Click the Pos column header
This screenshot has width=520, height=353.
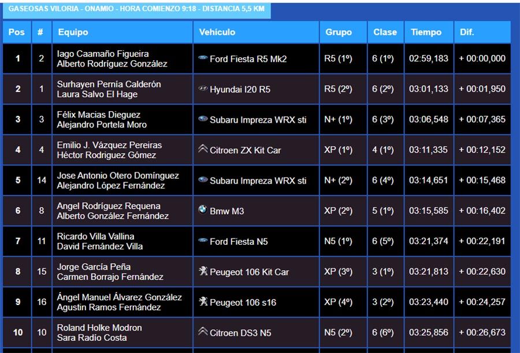click(17, 32)
